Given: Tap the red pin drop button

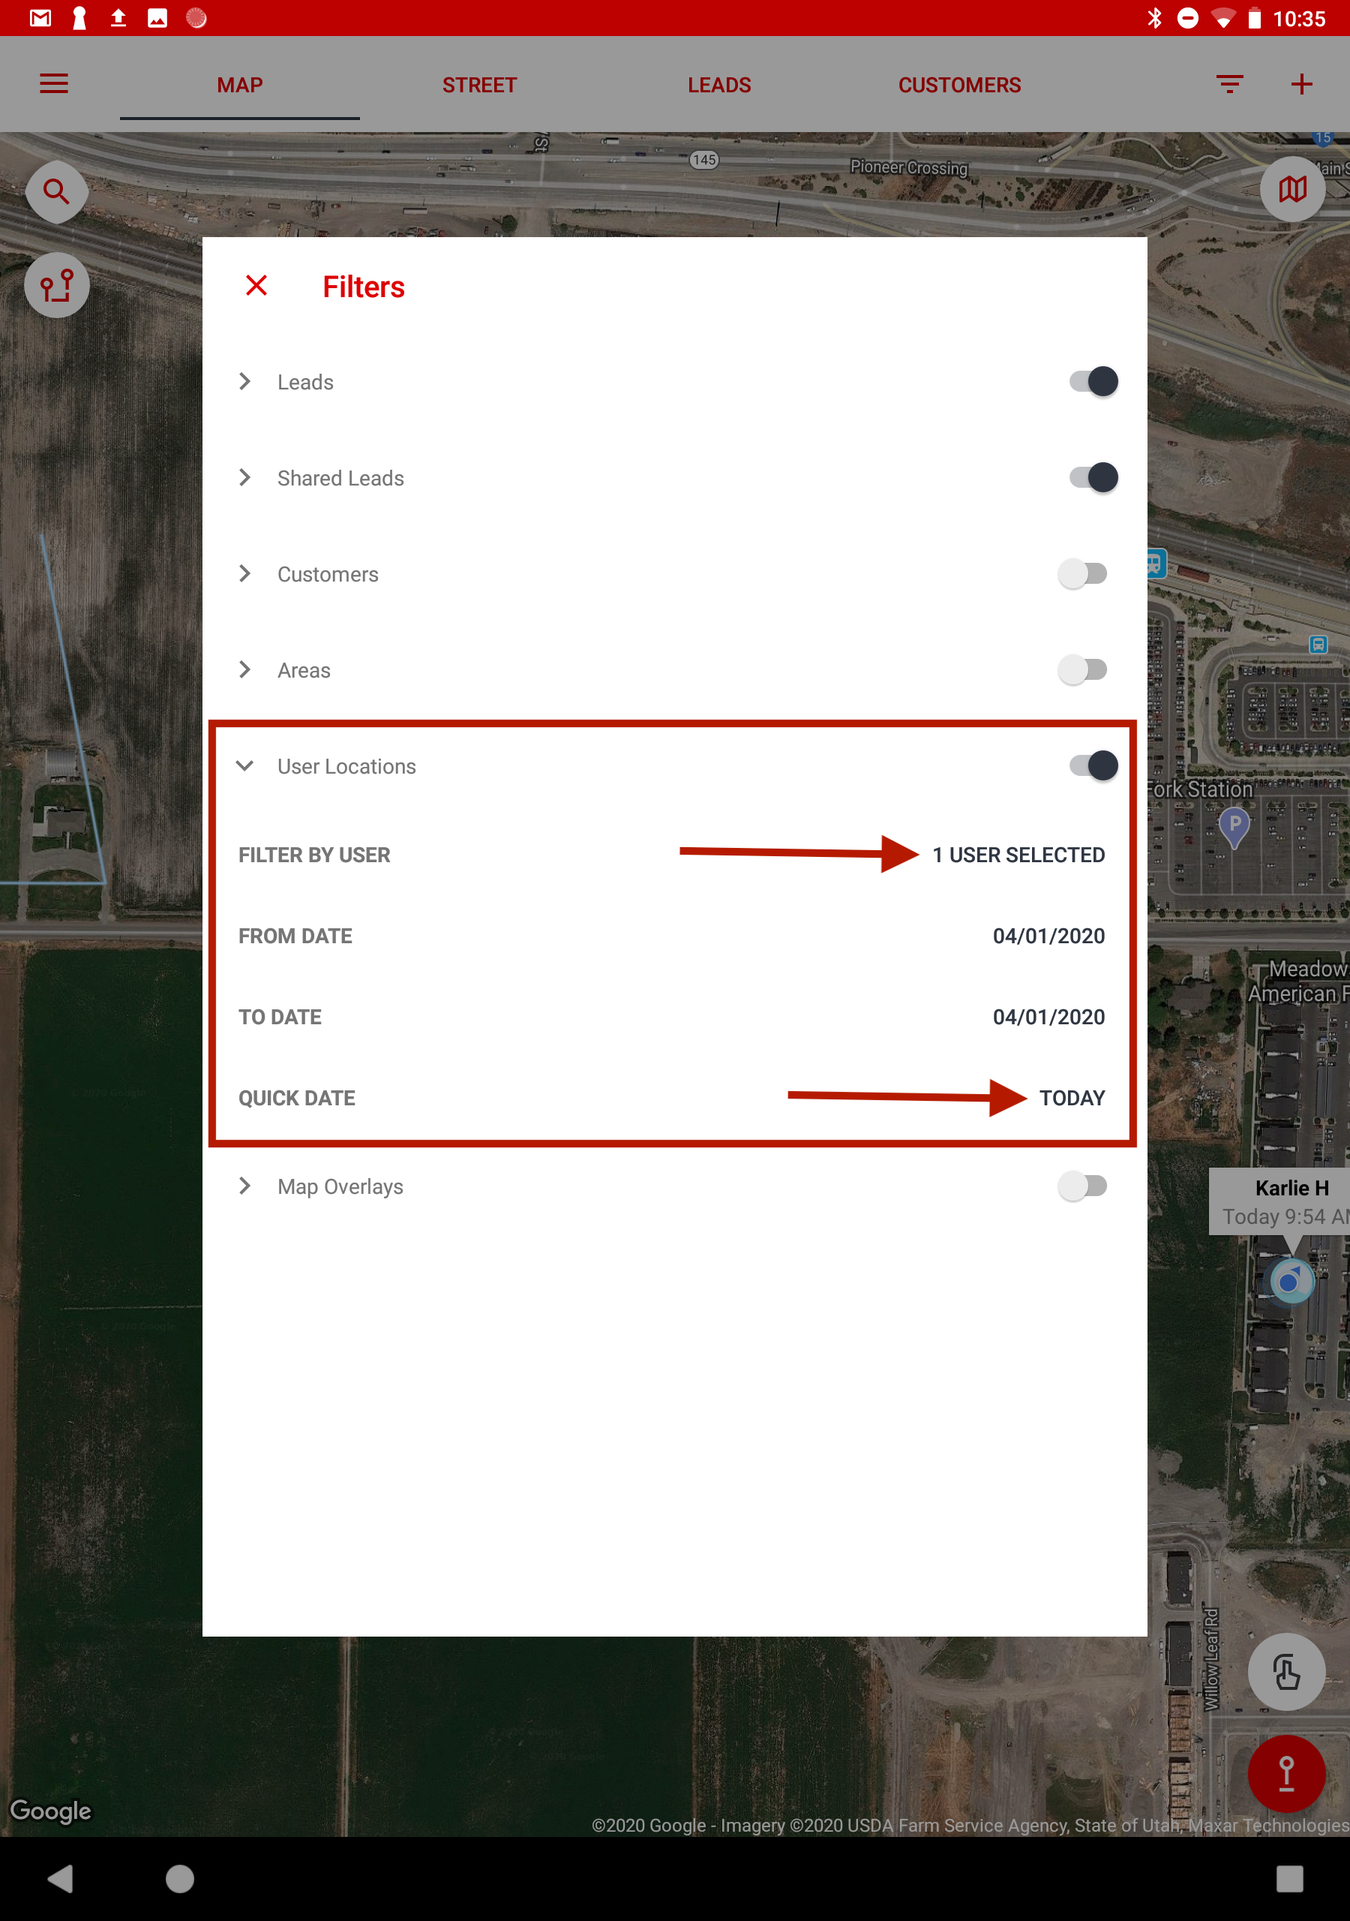Looking at the screenshot, I should [1285, 1773].
